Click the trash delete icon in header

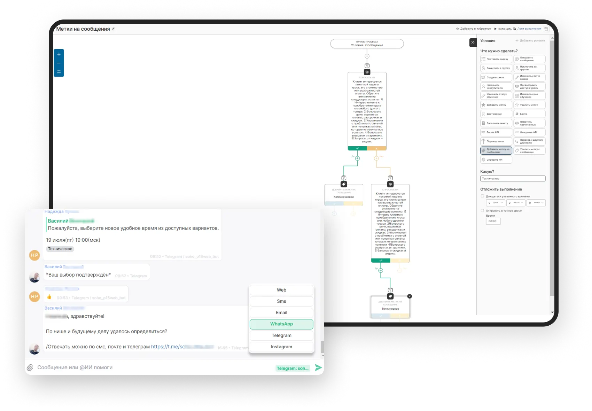pos(546,29)
